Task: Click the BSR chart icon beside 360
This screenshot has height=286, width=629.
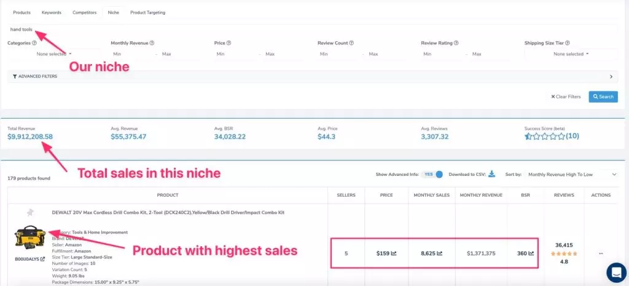Action: [x=531, y=253]
